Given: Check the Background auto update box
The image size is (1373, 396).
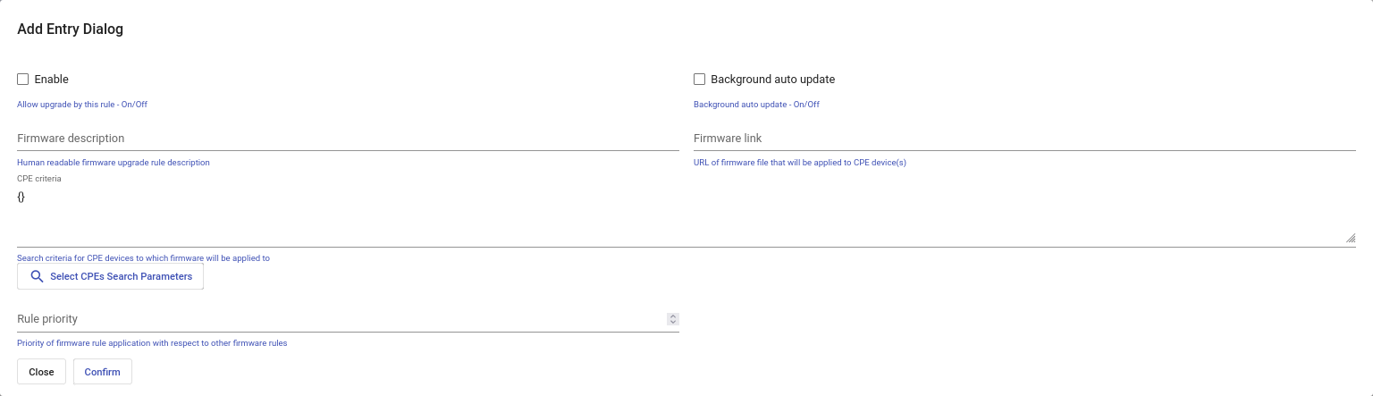Looking at the screenshot, I should point(700,80).
